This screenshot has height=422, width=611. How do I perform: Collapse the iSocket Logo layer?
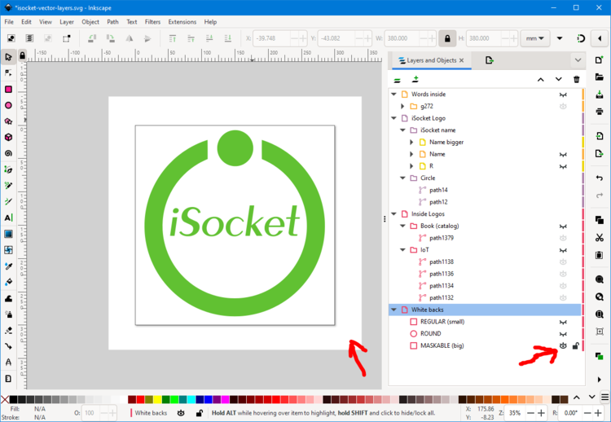pos(393,118)
